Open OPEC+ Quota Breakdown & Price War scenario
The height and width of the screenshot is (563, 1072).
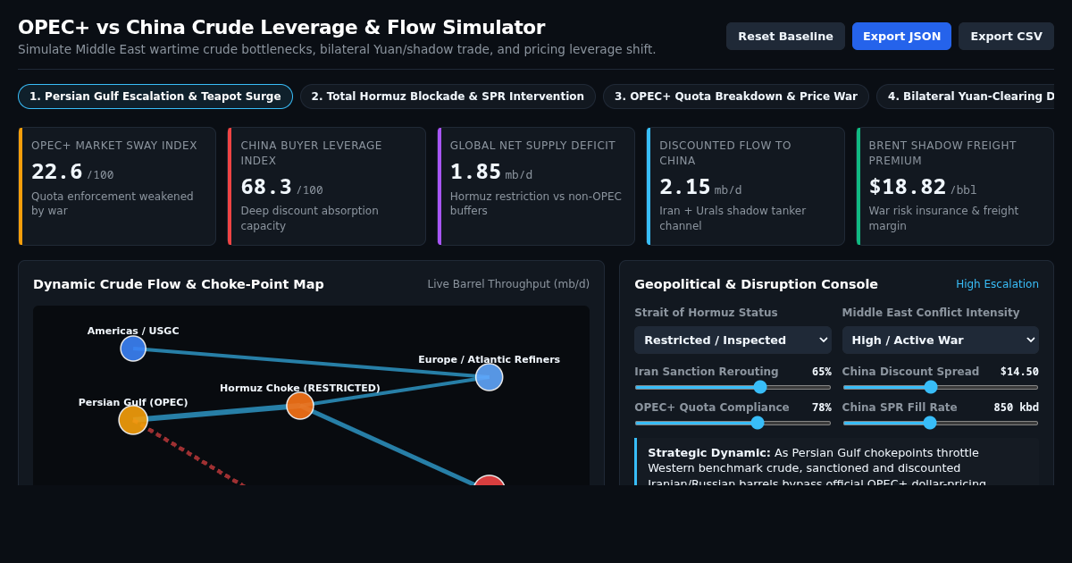[735, 97]
